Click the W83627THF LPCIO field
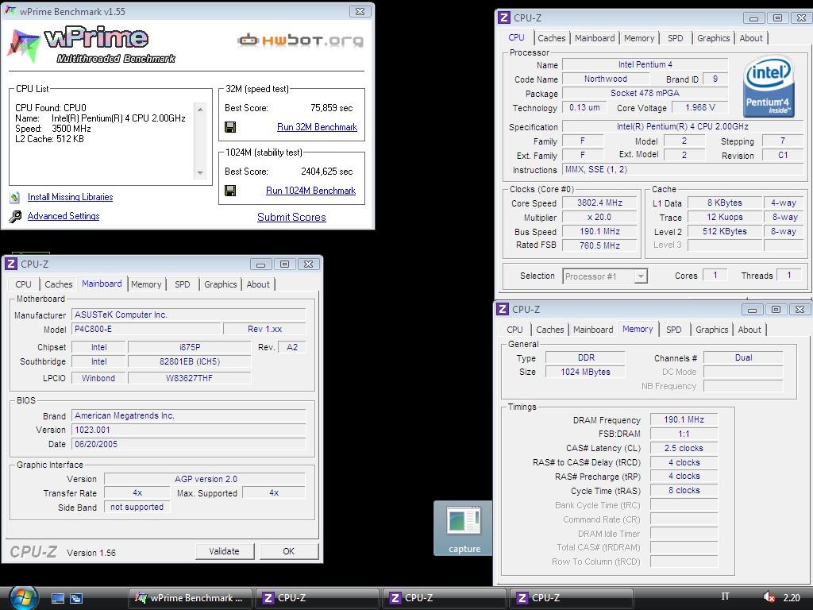Viewport: 813px width, 610px height. point(190,378)
